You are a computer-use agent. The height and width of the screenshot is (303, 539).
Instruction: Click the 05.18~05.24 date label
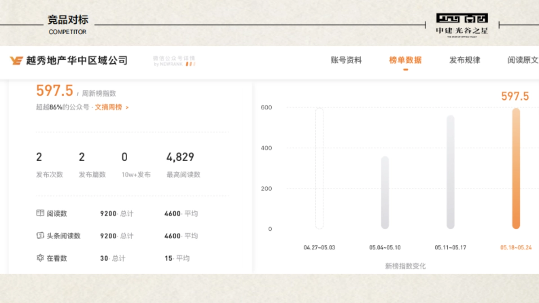(x=516, y=247)
